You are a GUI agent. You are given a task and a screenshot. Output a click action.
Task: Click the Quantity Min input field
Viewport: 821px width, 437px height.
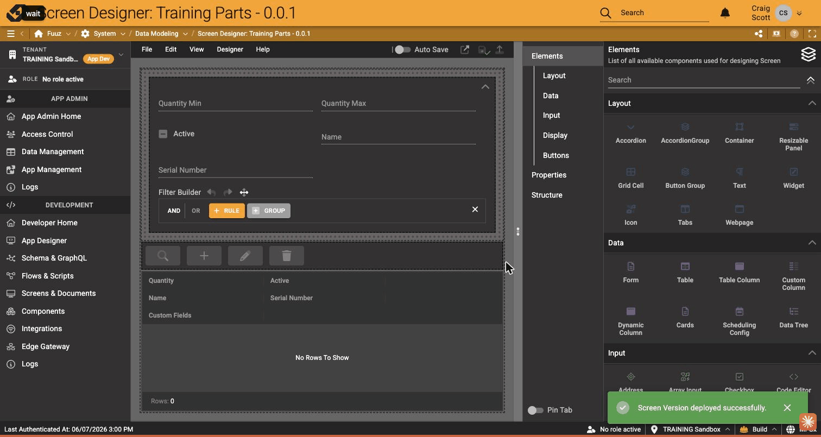click(x=236, y=103)
